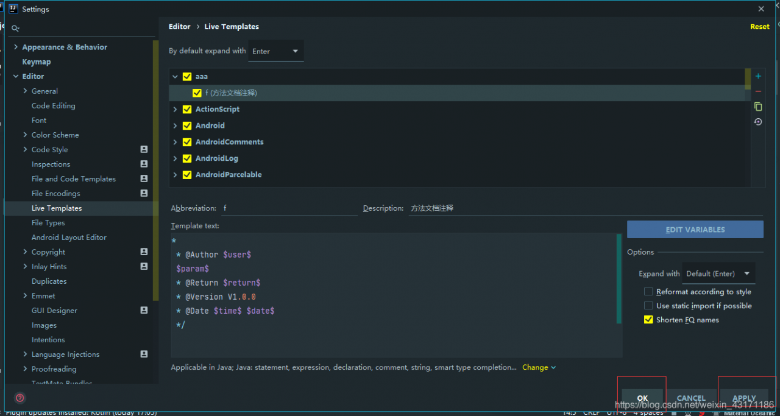The image size is (780, 416).
Task: Click project-level icon beside Language Injections
Action: (144, 354)
